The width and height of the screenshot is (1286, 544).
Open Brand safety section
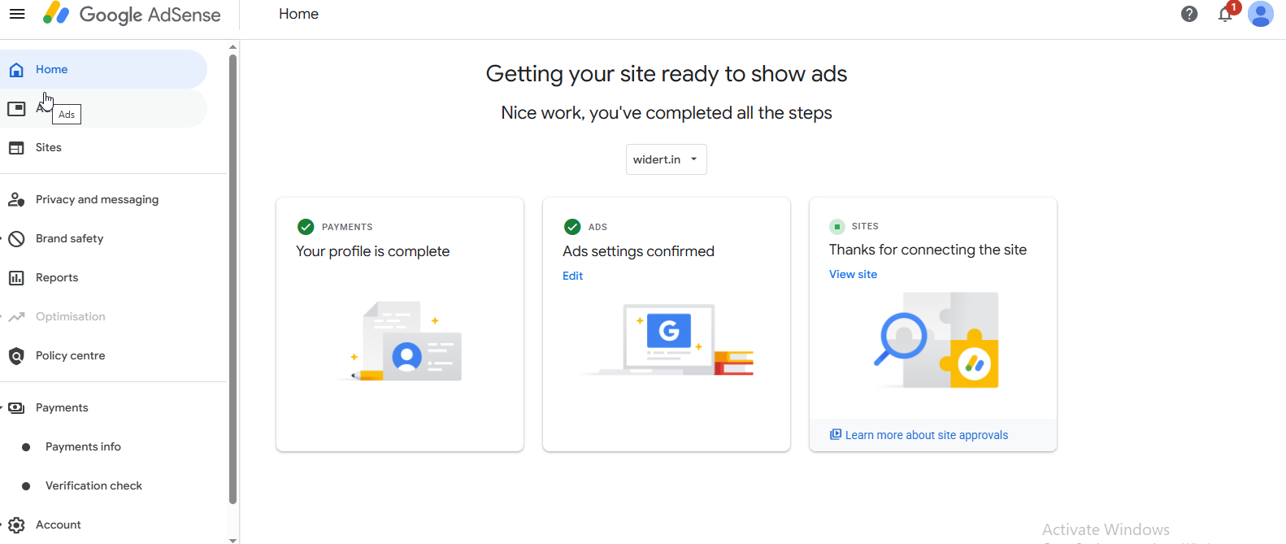coord(103,238)
